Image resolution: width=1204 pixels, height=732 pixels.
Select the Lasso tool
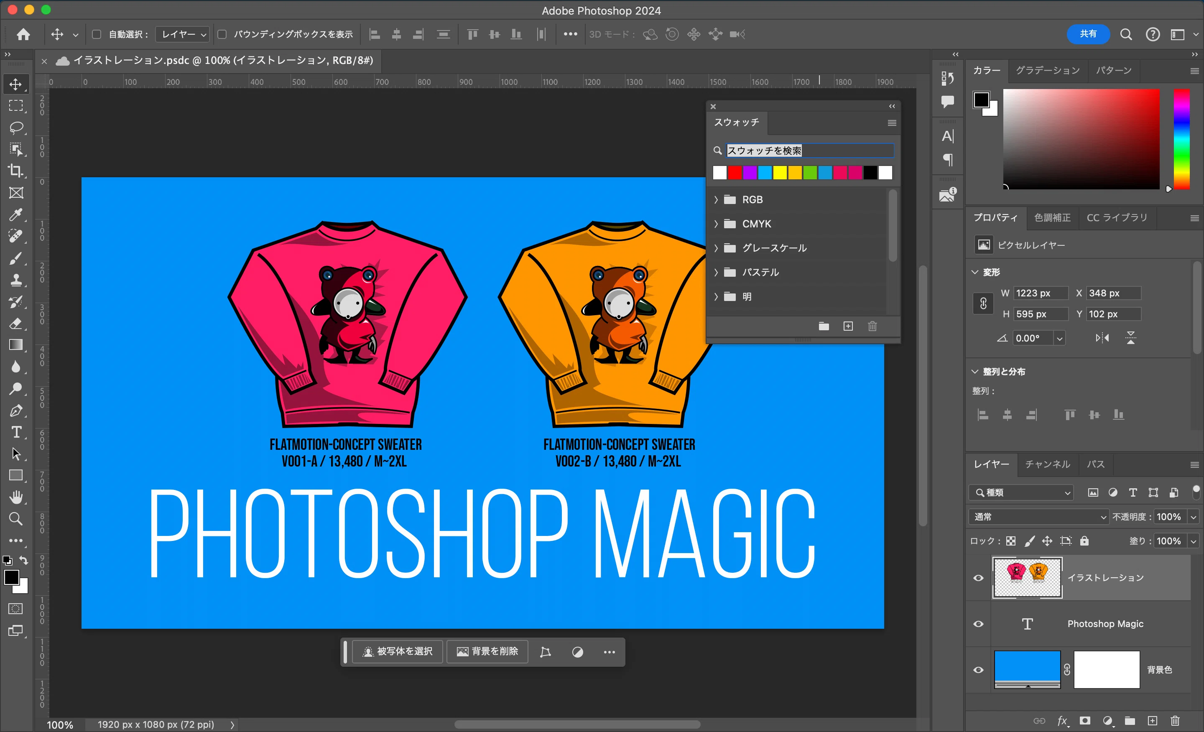click(16, 128)
